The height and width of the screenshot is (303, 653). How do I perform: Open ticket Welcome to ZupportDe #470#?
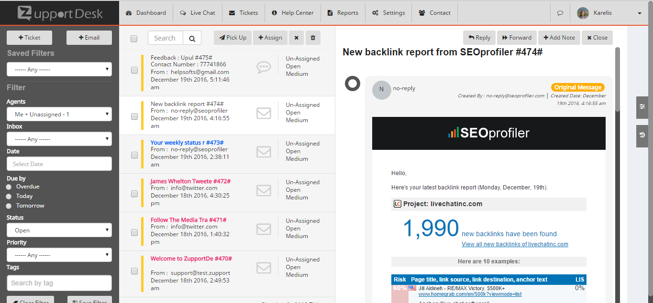pos(191,259)
